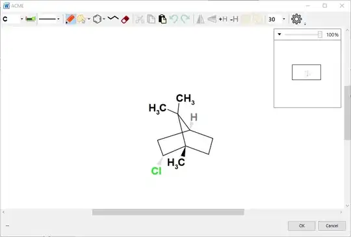The height and width of the screenshot is (237, 351).
Task: Click the bottom H3C methyl label
Action: point(176,163)
